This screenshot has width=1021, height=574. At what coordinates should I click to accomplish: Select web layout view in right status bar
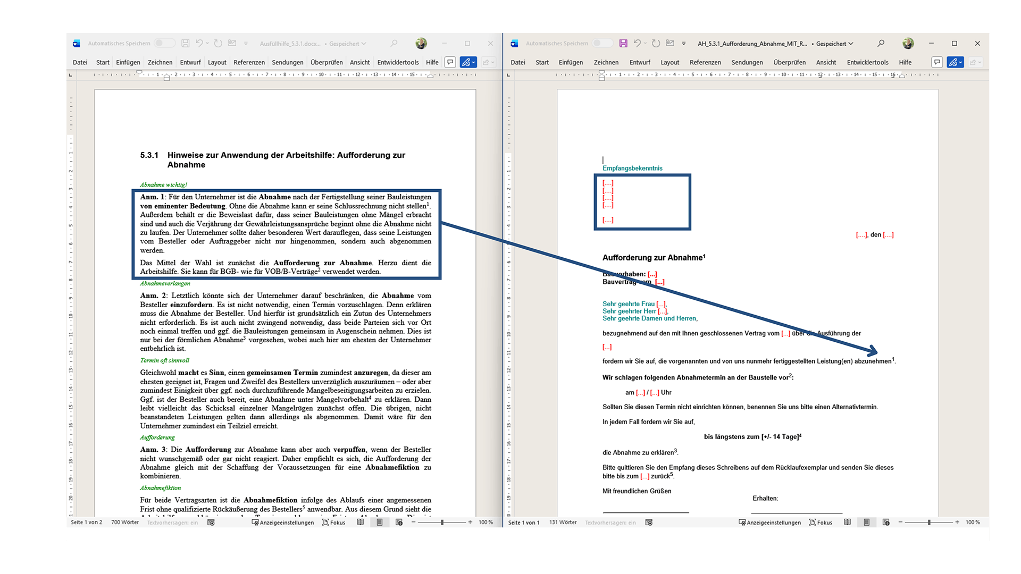pos(886,522)
